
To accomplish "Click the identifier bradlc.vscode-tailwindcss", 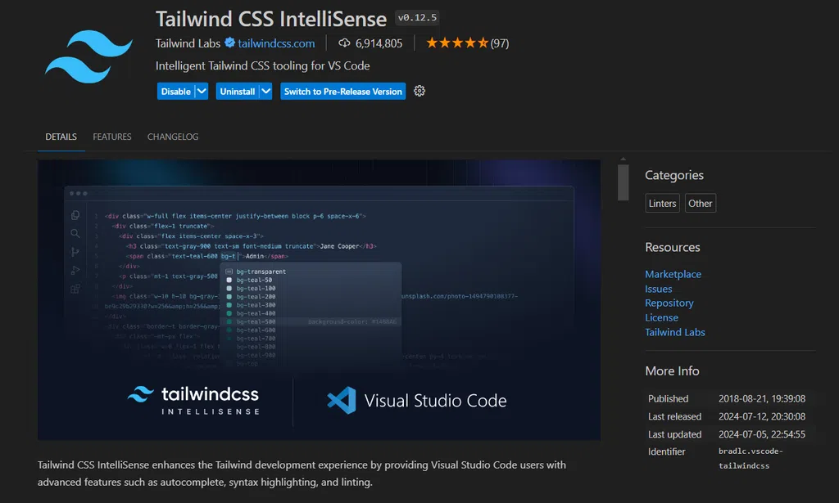I will point(751,458).
